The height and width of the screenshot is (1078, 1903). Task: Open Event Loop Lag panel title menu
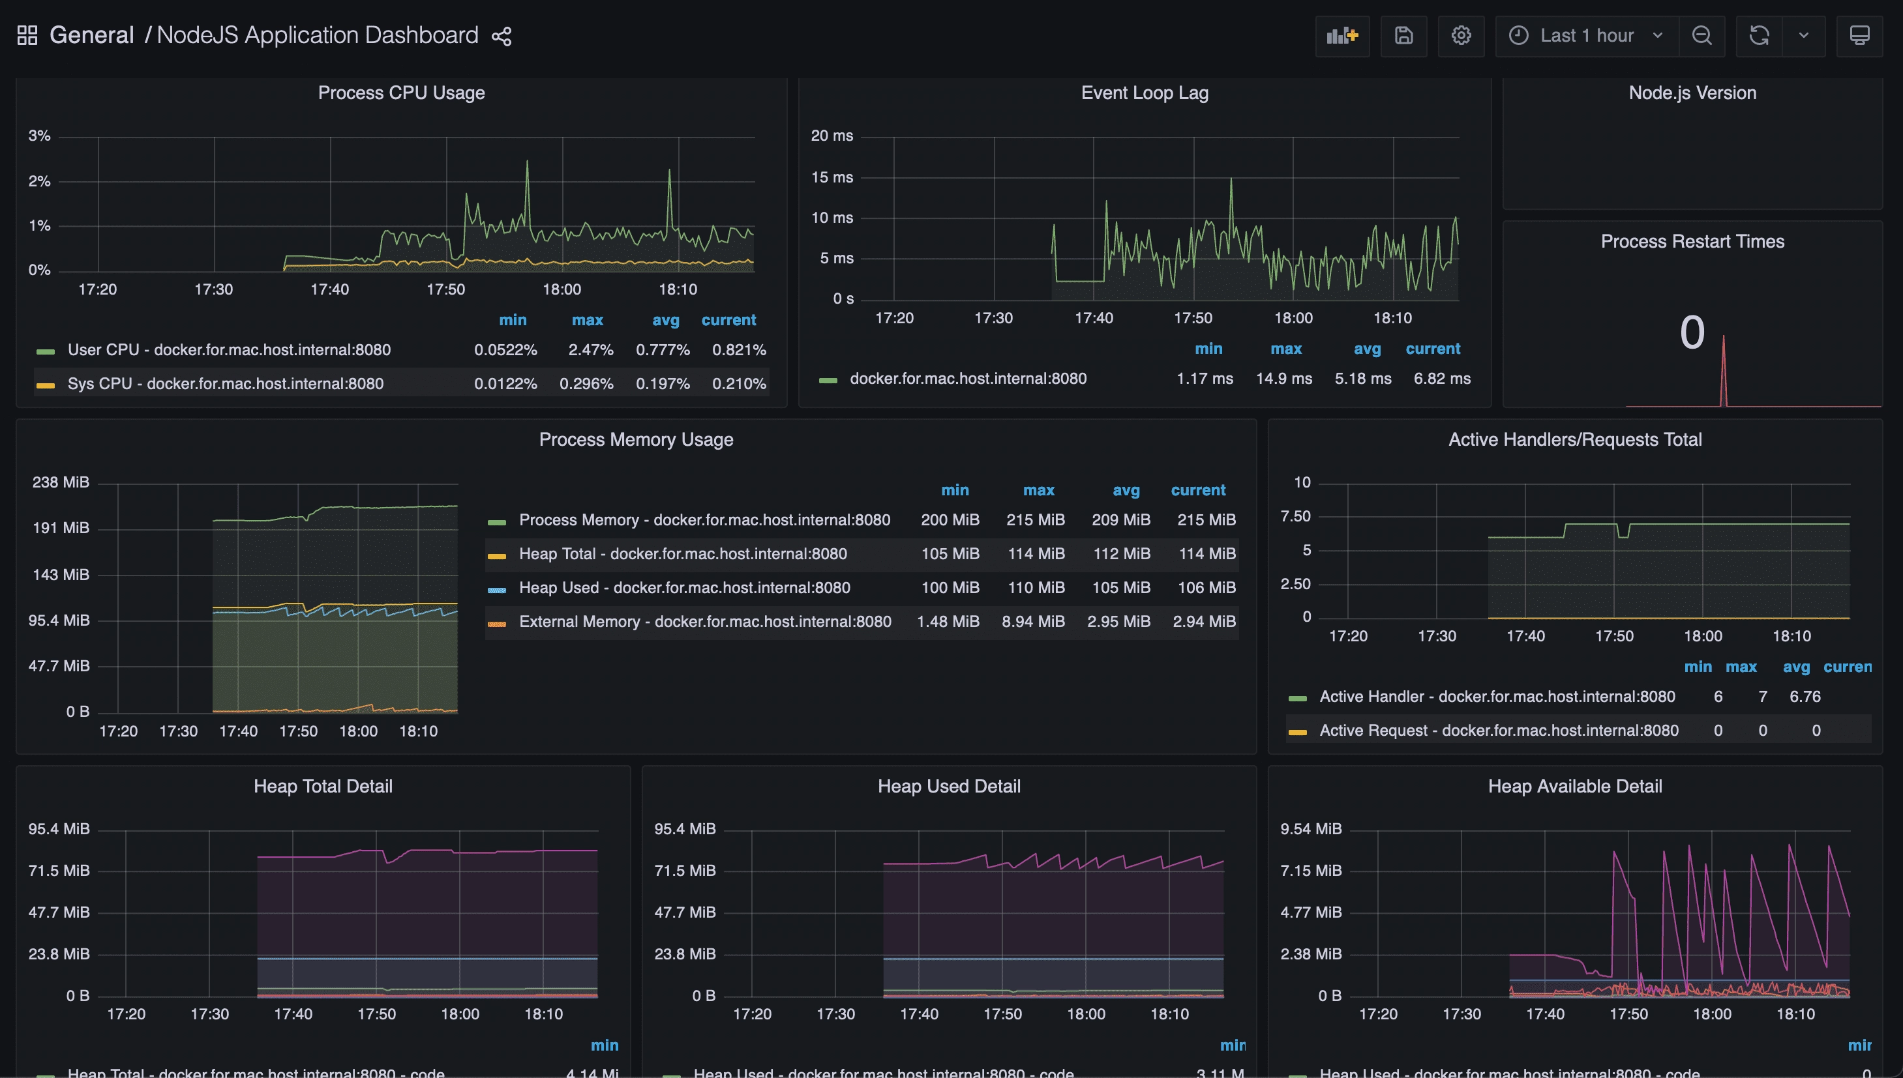click(1145, 93)
